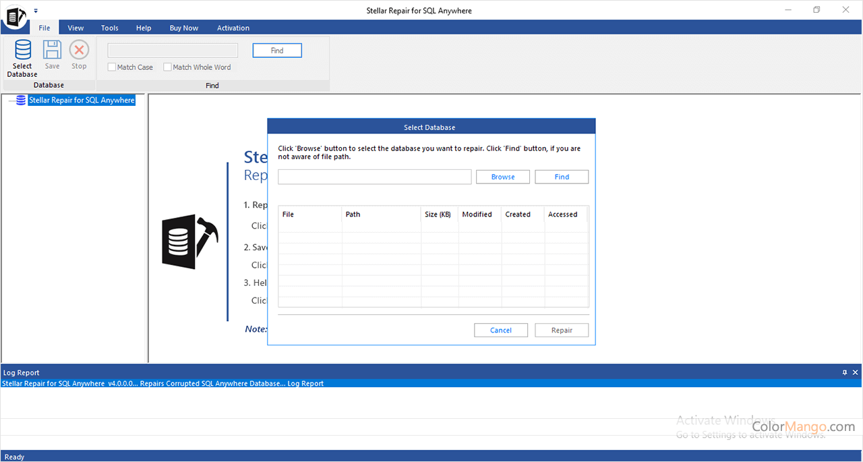Open the Activation tab
The height and width of the screenshot is (462, 863).
point(233,28)
